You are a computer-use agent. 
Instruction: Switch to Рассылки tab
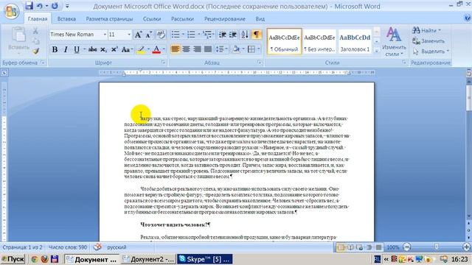point(182,18)
